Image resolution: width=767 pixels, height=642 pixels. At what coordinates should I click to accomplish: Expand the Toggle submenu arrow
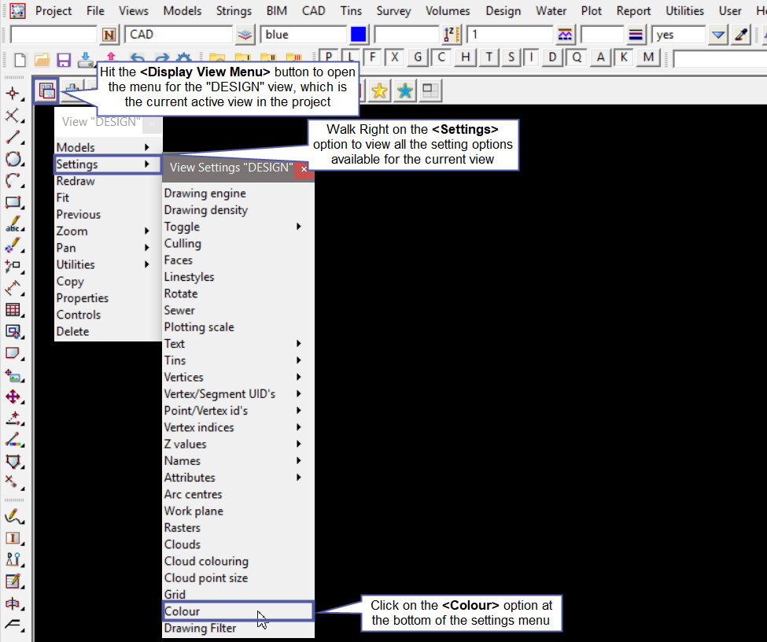[x=298, y=227]
